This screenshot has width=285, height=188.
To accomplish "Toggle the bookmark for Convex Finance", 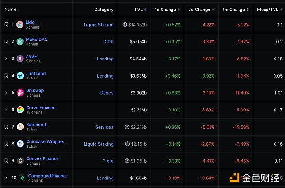I will pos(6,161).
